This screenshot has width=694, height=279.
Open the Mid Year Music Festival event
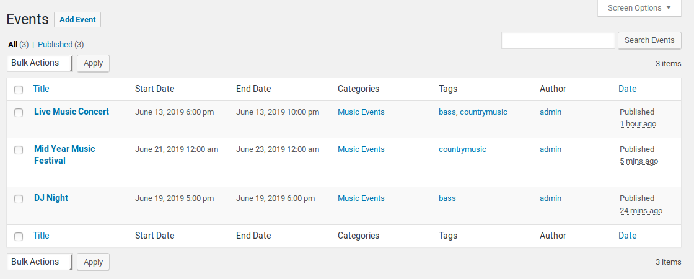(x=64, y=154)
